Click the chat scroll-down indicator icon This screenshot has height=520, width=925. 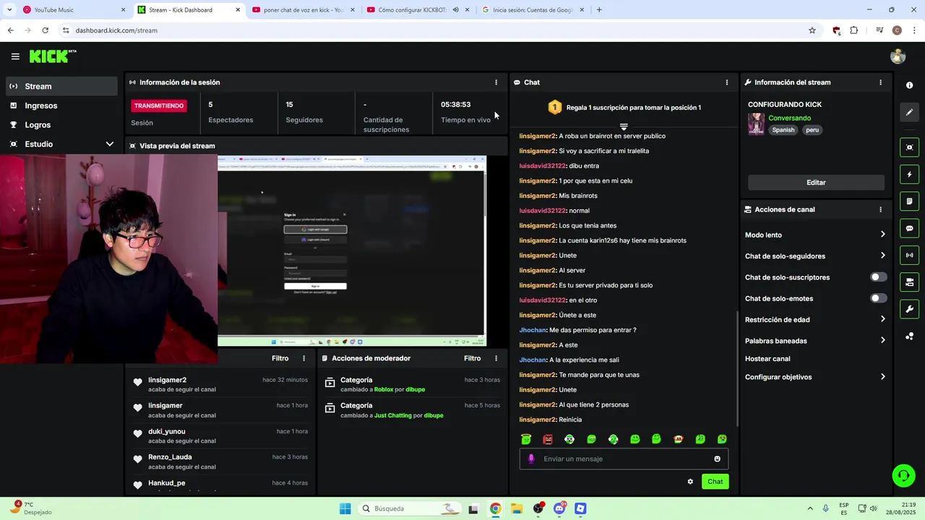[x=624, y=126]
